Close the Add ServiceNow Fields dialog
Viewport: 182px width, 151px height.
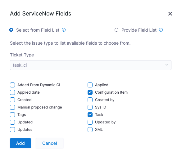[170, 14]
